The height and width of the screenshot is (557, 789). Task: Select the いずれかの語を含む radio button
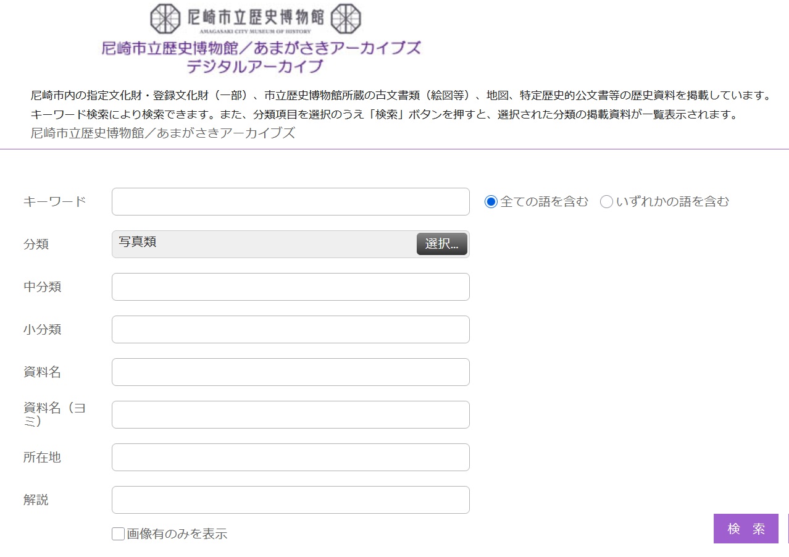(606, 202)
